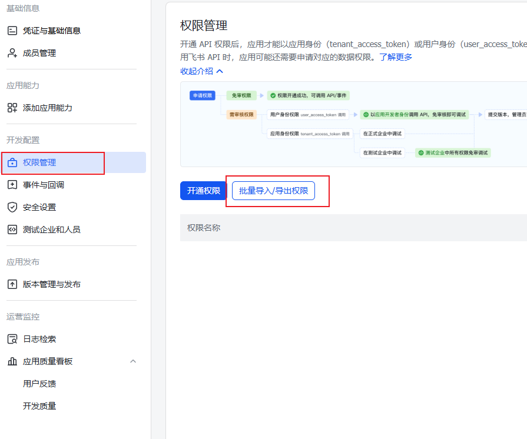Collapse intro via 收起介绍 link
This screenshot has width=527, height=439.
(x=201, y=71)
